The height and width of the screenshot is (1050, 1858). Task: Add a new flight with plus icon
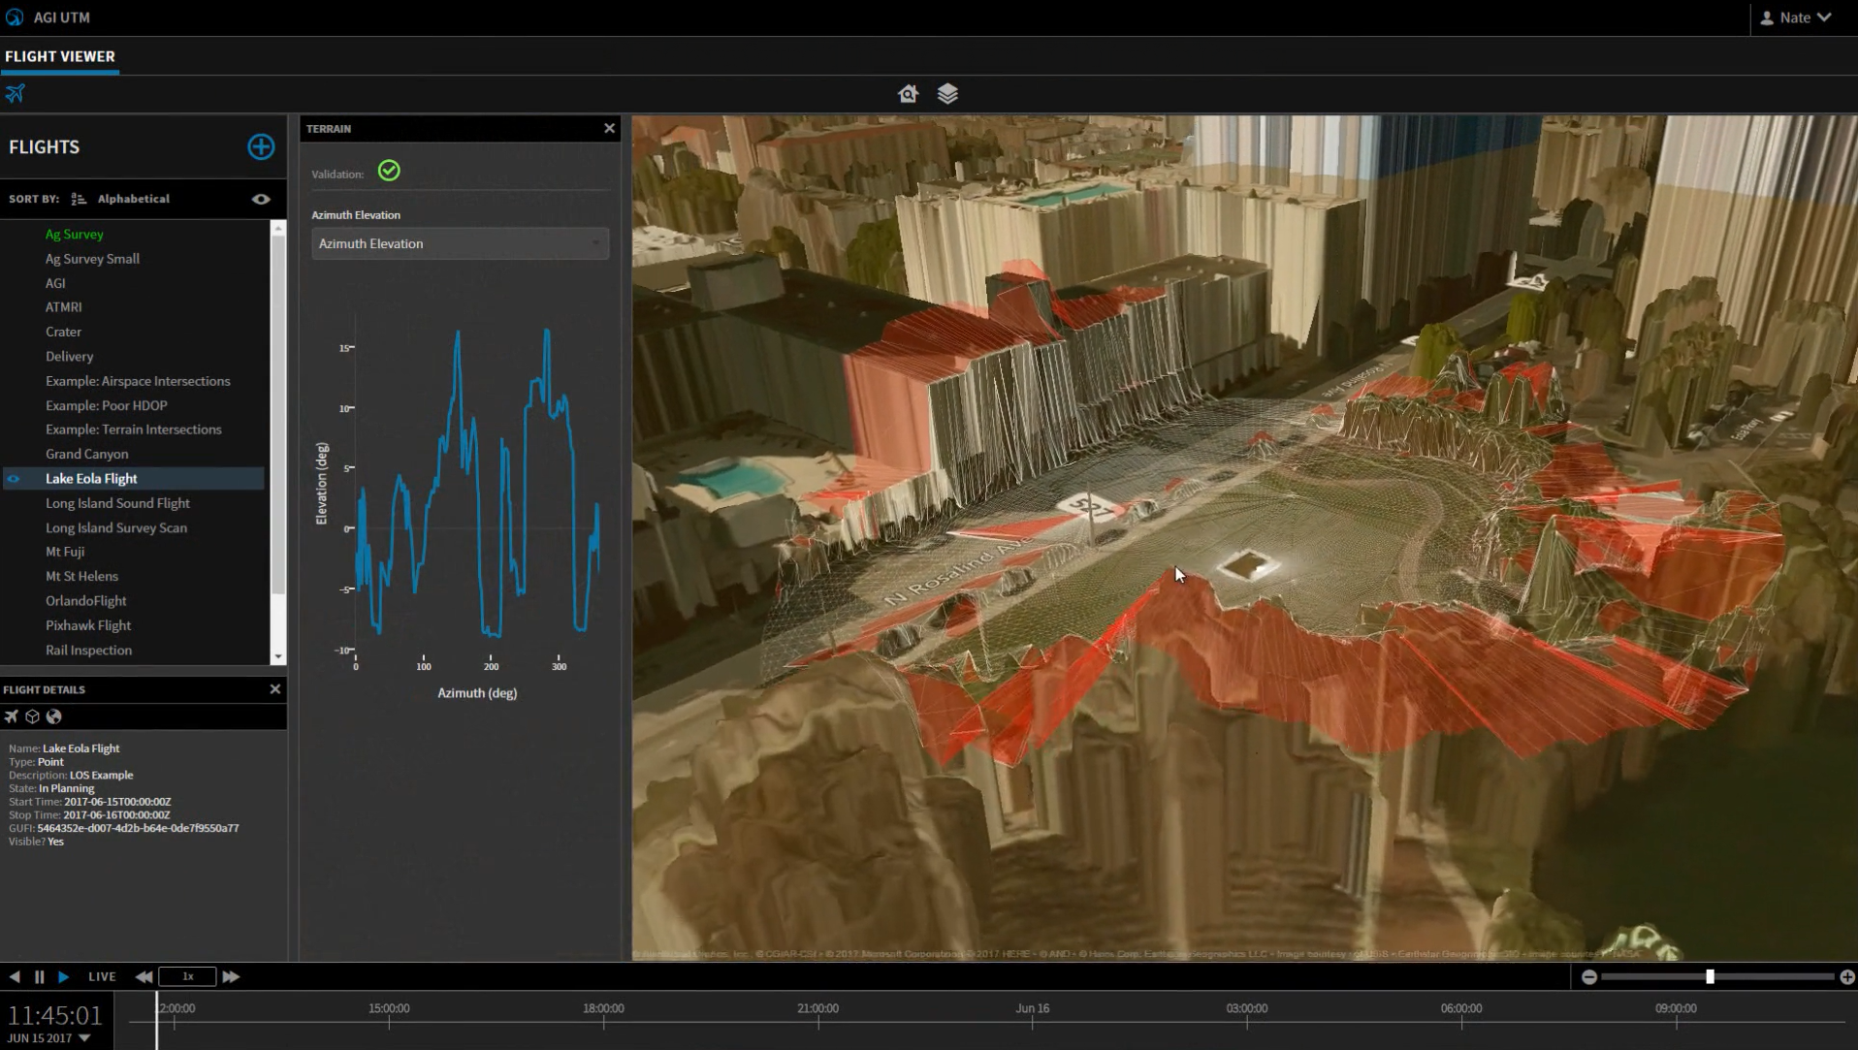260,146
